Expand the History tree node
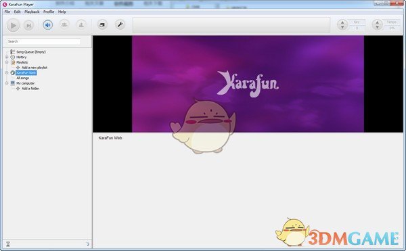The height and width of the screenshot is (251, 406). point(7,57)
